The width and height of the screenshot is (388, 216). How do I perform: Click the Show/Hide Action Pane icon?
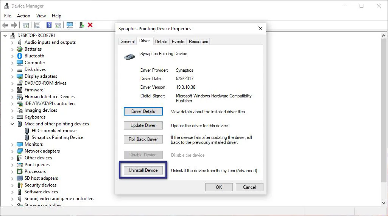tap(58, 25)
